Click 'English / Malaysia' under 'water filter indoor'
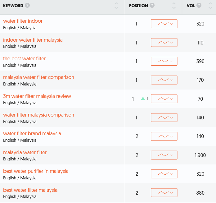The image size is (216, 203). point(20,28)
